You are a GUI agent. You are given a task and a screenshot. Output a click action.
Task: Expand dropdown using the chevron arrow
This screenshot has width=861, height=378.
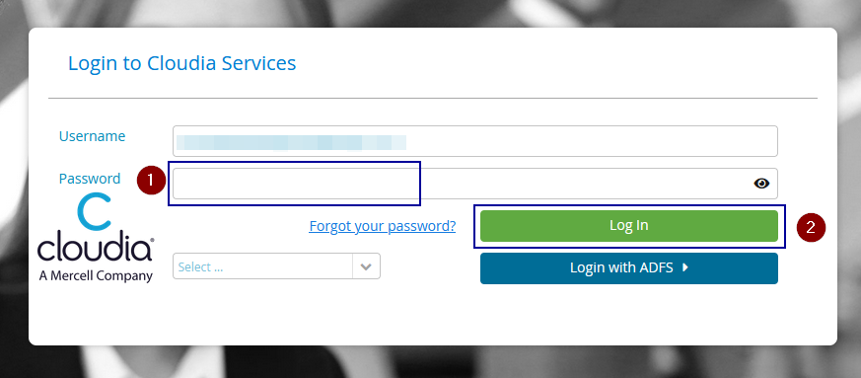pos(366,266)
